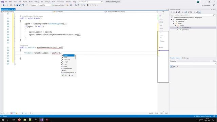Open the Edit menu
This screenshot has height=122, width=217.
(11, 2)
